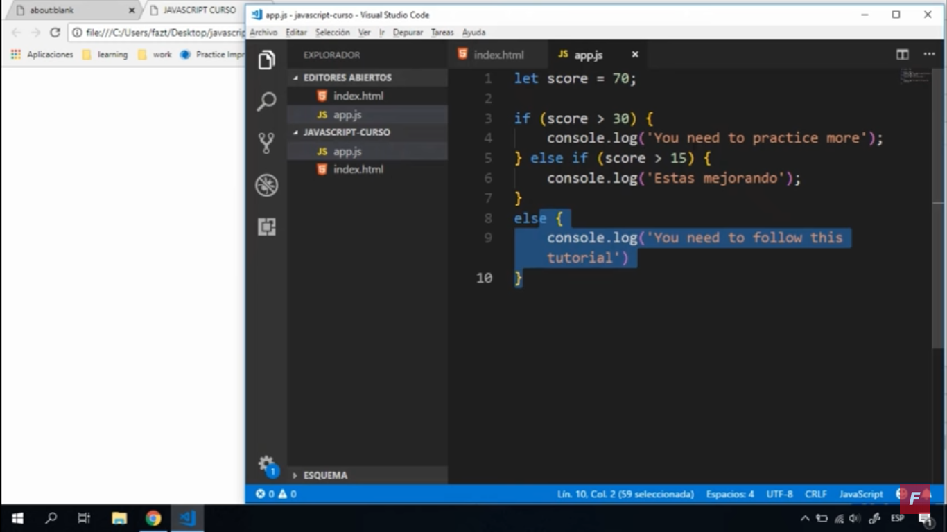
Task: Show hidden system tray icons
Action: pos(805,518)
